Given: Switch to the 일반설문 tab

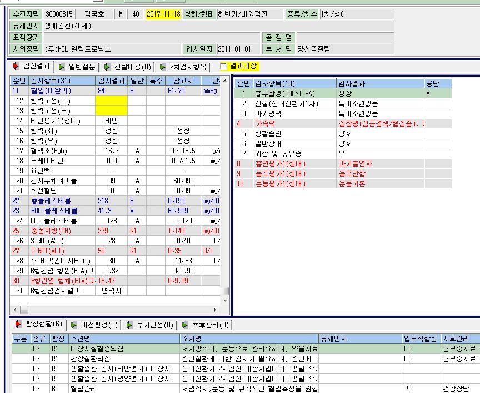Looking at the screenshot, I should (82, 67).
